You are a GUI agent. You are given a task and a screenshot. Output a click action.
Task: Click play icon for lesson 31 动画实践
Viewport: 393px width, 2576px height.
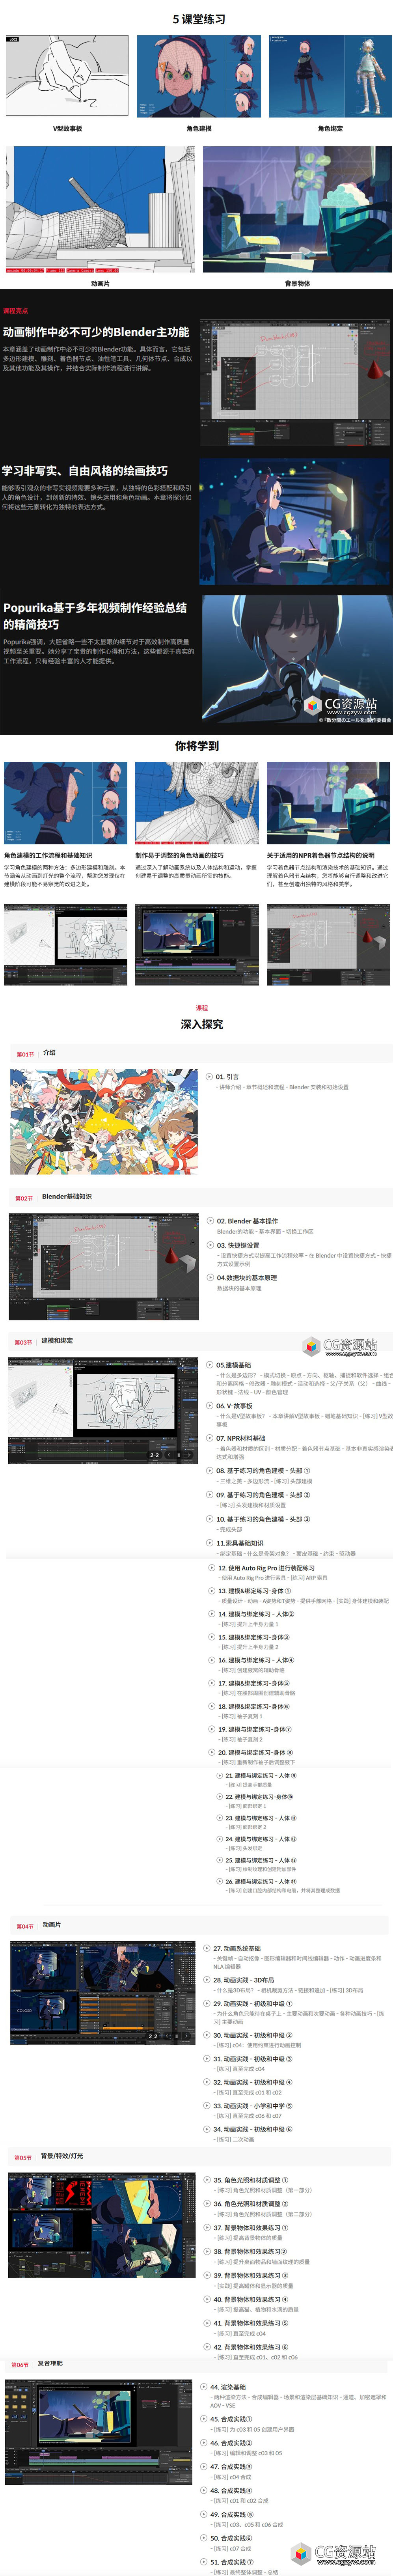click(x=207, y=2059)
